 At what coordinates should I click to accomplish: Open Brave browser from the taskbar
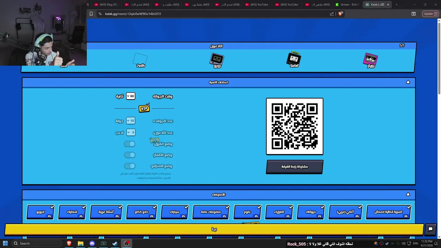click(69, 244)
